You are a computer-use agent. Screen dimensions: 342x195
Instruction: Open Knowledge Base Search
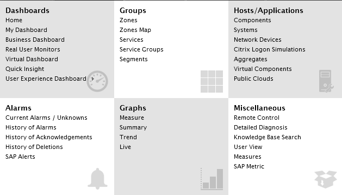click(267, 137)
